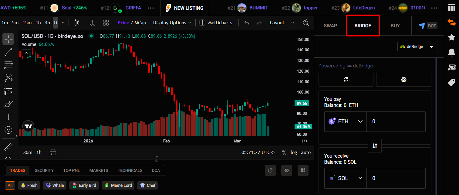Open the TOP PNL tab
This screenshot has width=459, height=195.
pyautogui.click(x=72, y=170)
